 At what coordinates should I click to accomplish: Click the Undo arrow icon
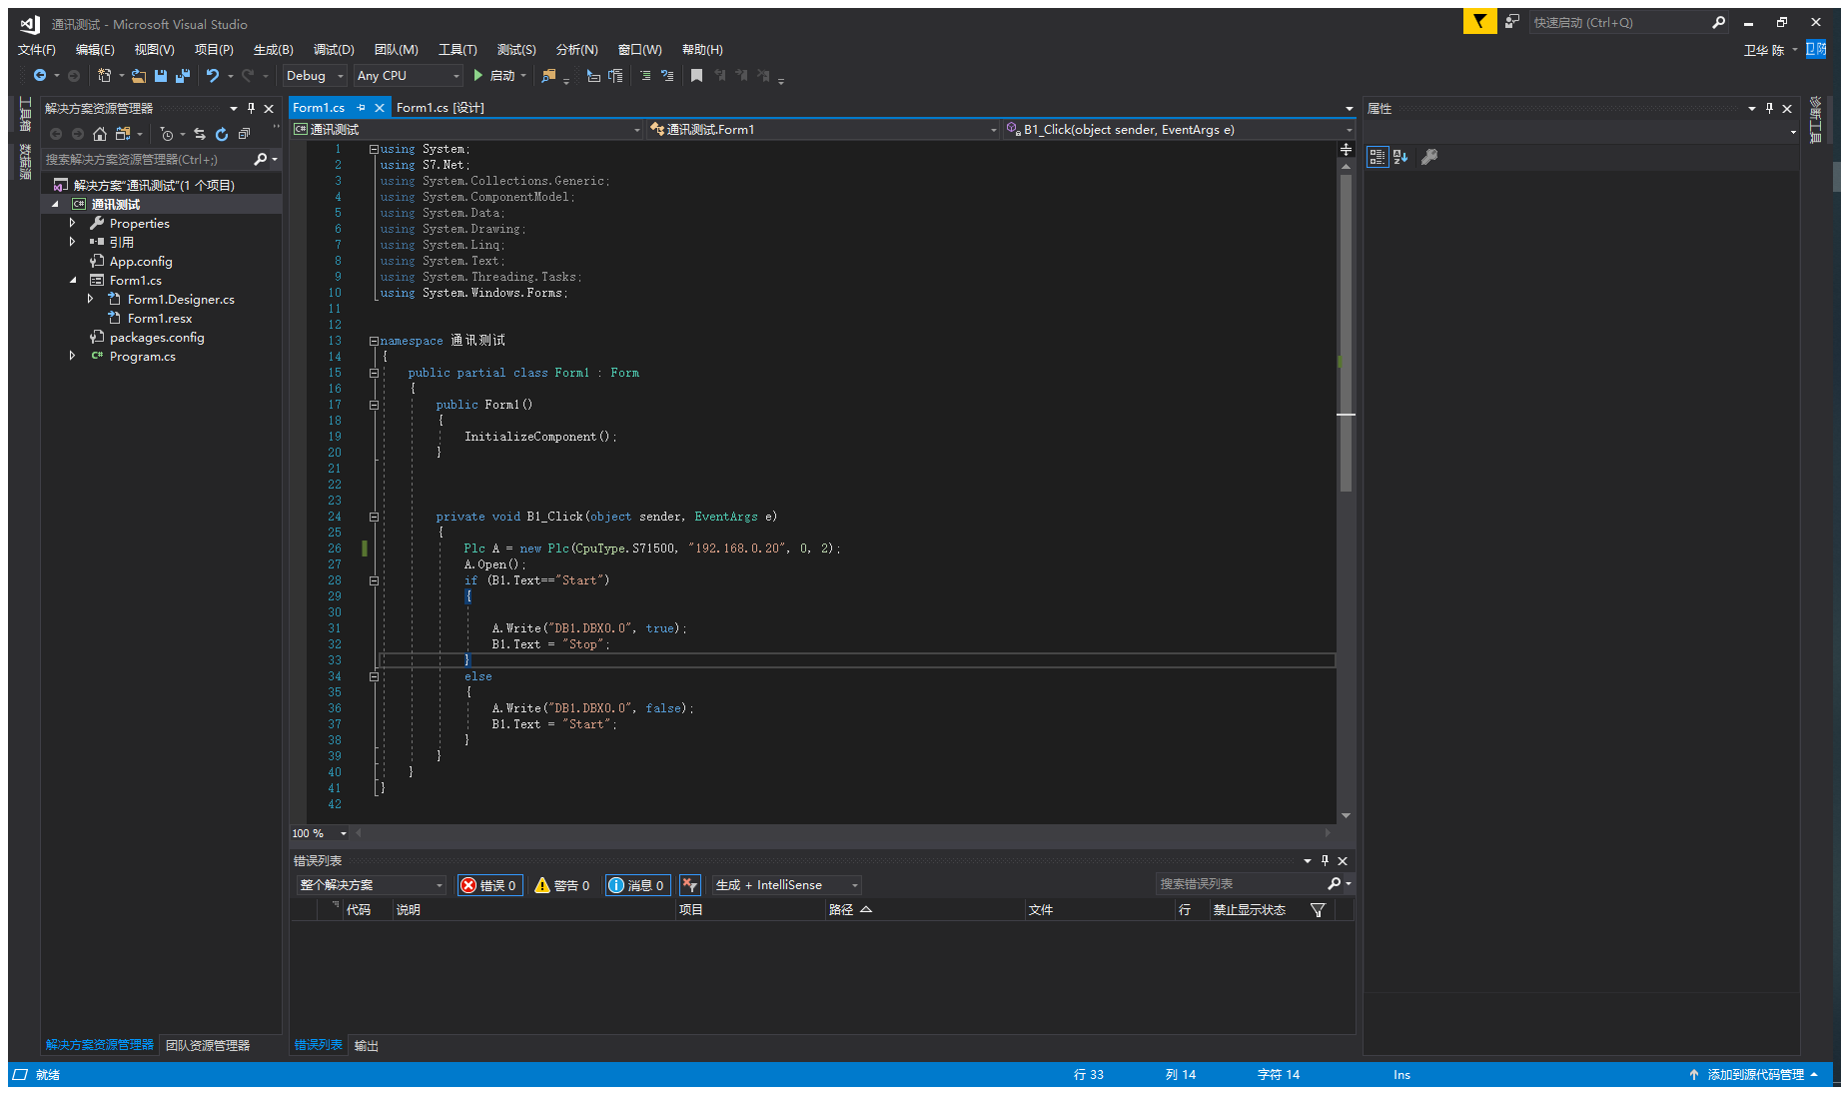212,76
